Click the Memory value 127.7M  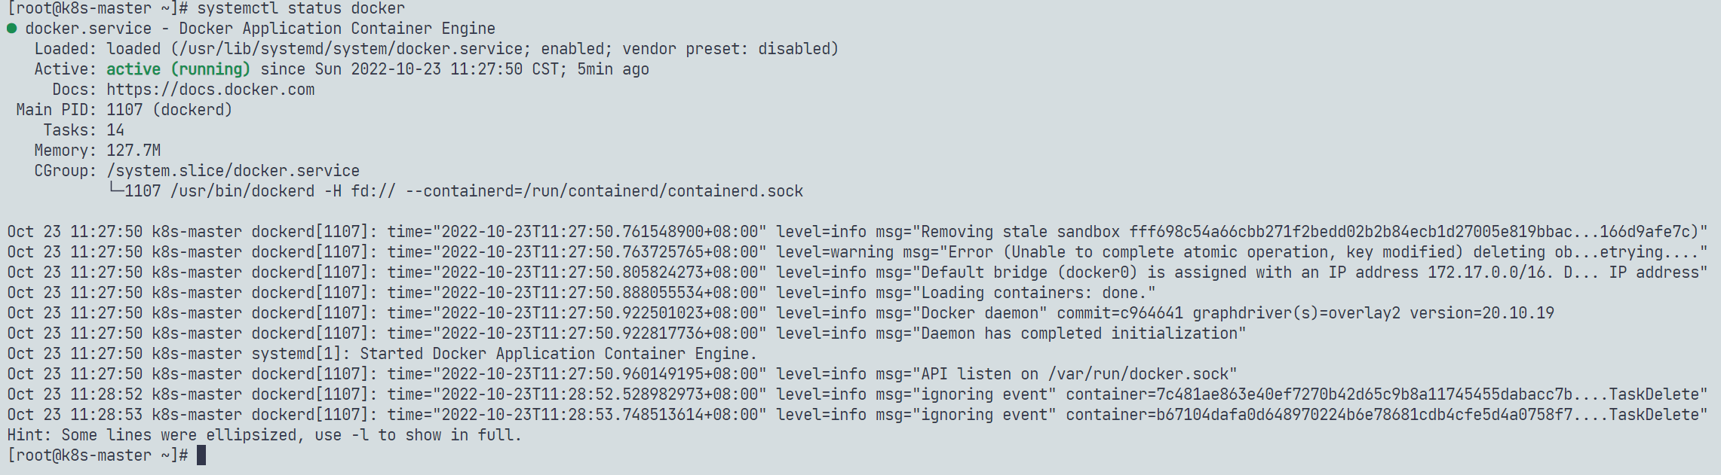(133, 151)
